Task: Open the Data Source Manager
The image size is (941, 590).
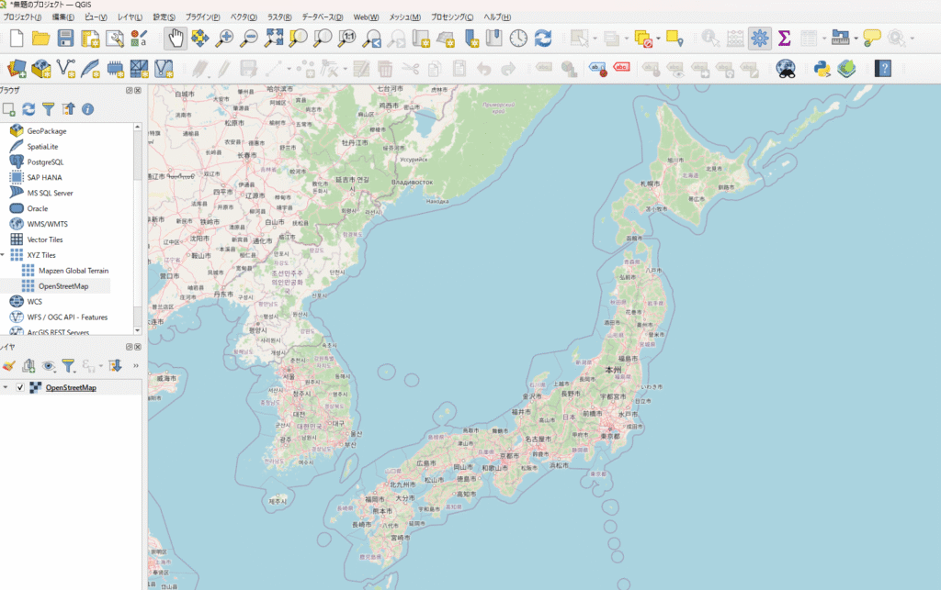Action: point(17,69)
